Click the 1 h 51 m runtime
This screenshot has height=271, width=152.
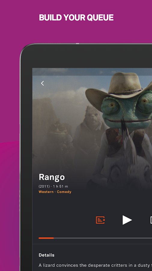pos(60,186)
